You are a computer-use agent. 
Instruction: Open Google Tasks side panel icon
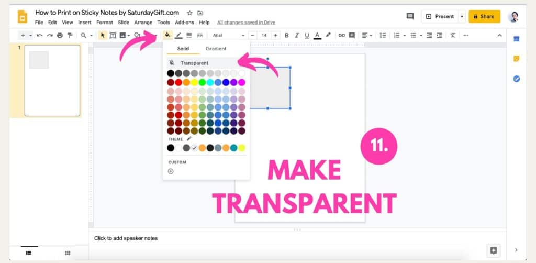[517, 79]
